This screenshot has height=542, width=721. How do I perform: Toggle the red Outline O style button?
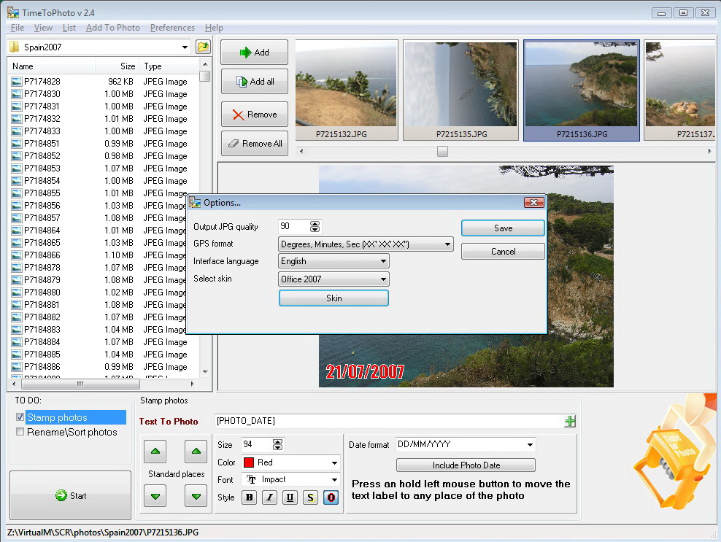331,498
